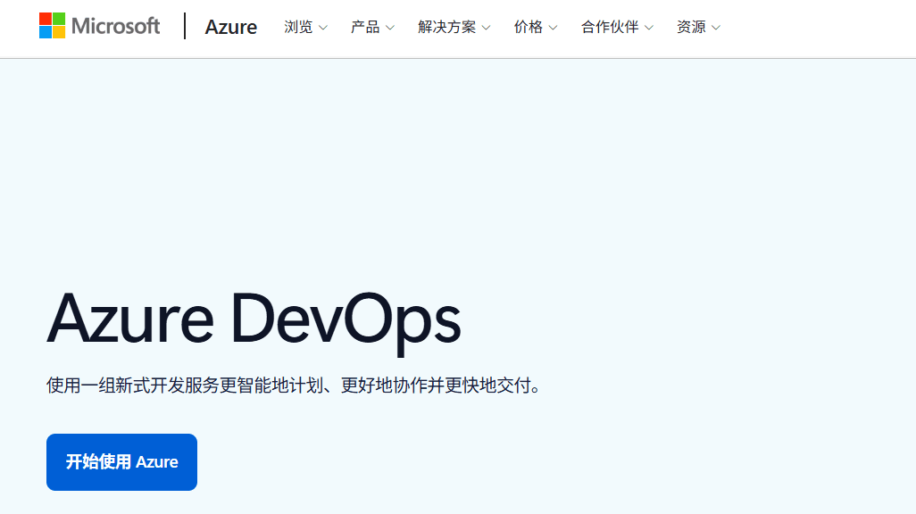Expand the chevron arrow beside 浏览

[x=323, y=28]
